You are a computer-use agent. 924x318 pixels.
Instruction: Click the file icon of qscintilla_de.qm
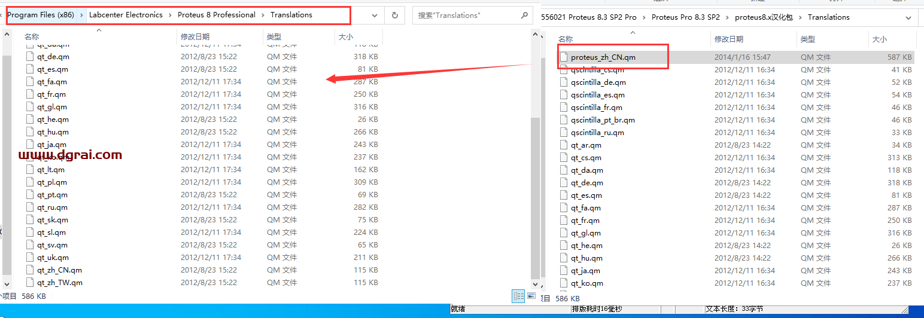click(x=563, y=82)
